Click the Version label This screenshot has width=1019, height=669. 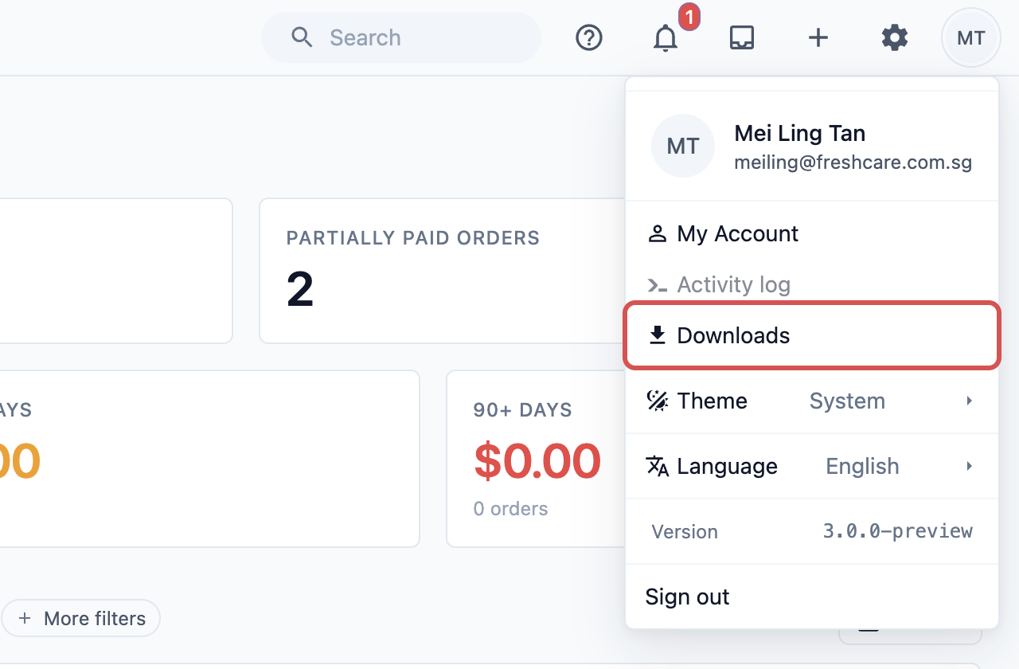pos(685,531)
